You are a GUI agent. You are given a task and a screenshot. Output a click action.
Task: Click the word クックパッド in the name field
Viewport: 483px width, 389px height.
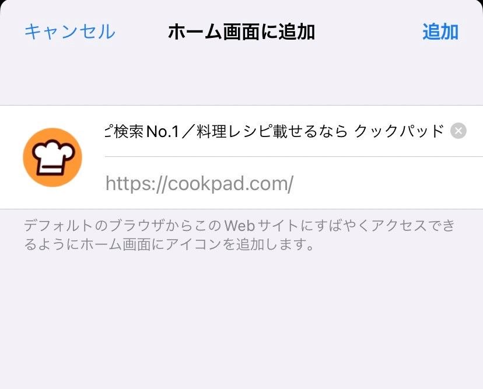pos(399,131)
